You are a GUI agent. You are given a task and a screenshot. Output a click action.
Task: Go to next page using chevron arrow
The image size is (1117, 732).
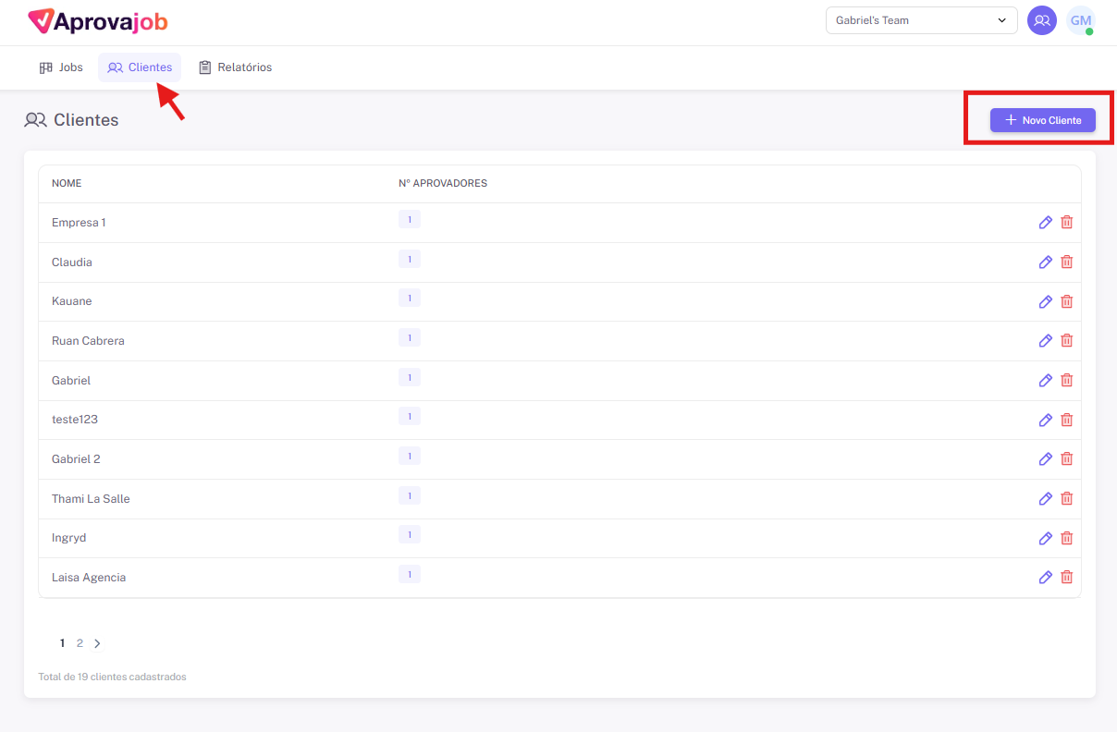97,643
